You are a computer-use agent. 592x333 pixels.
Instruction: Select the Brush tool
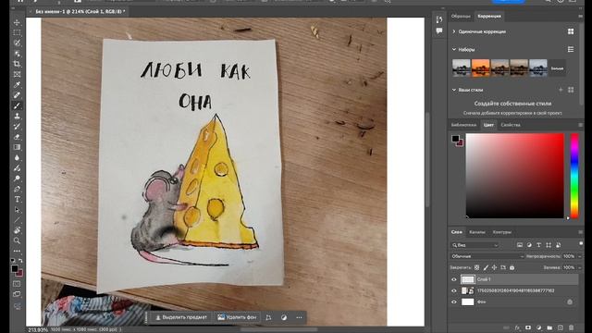pos(17,105)
